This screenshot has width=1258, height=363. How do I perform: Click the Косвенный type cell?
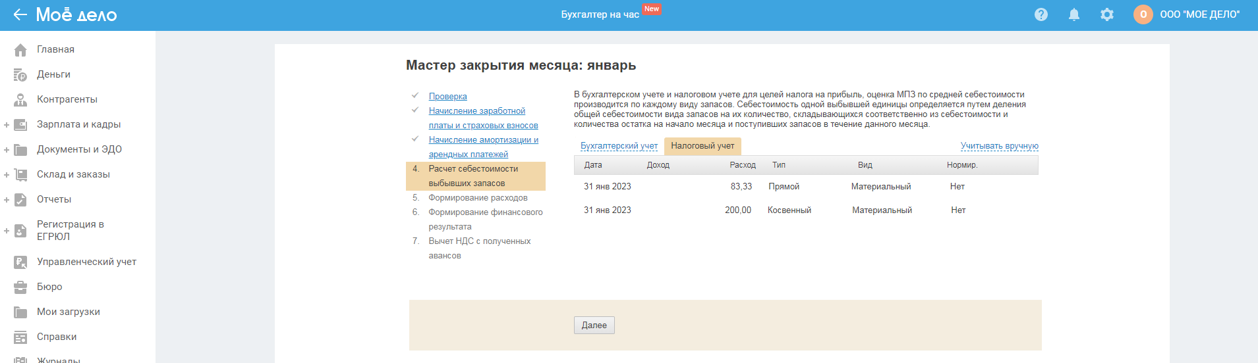tap(789, 210)
